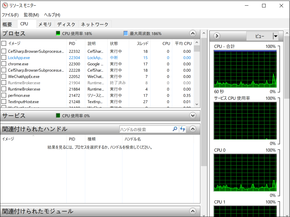This screenshot has width=290, height=217.
Task: Click the green CPU usage icon in プロセス header
Action: pyautogui.click(x=58, y=33)
